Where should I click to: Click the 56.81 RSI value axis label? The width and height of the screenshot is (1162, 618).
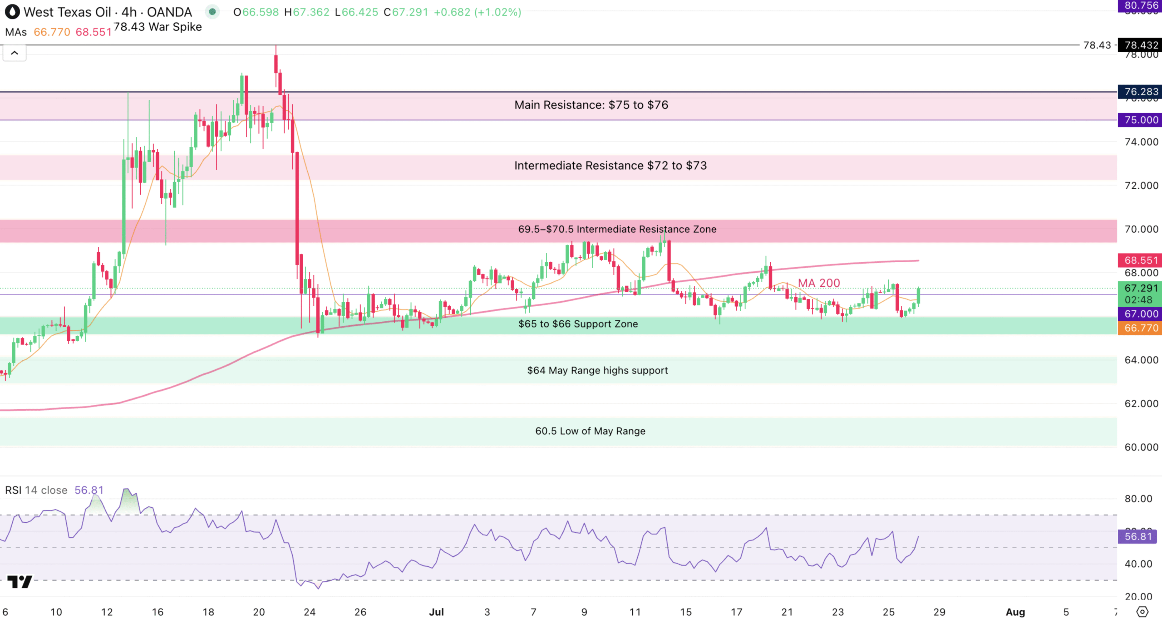pos(1137,536)
